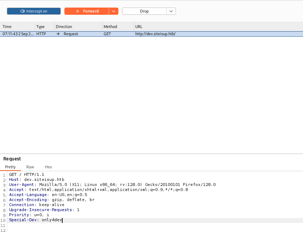Screen dimensions: 303x232
Task: Click the Host header line
Action: click(x=37, y=179)
